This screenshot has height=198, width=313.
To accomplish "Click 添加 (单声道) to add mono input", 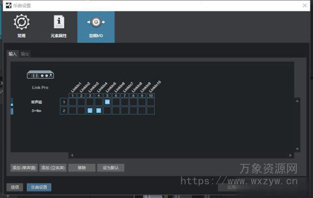I will coord(23,168).
